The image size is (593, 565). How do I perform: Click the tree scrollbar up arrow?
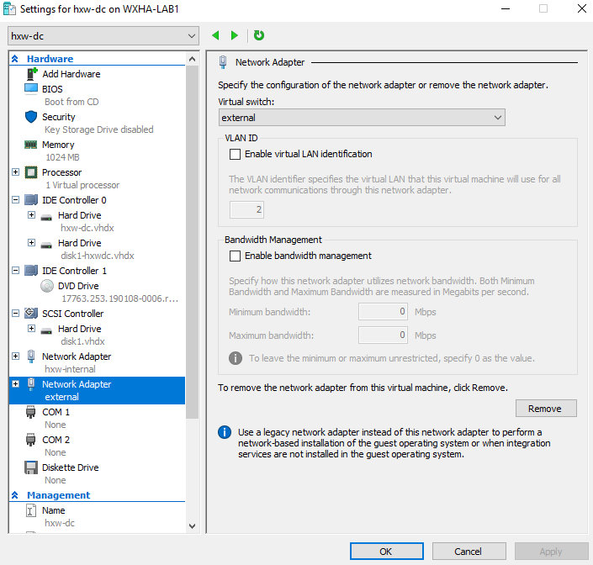click(x=192, y=59)
